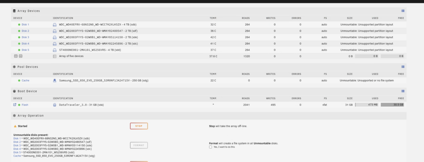Click the disk icon beside Disk 5's ST4000NE001 identification
The width and height of the screenshot is (424, 162).
coord(54,50)
